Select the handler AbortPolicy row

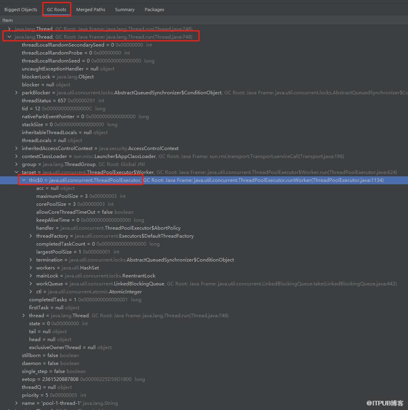[x=108, y=228]
